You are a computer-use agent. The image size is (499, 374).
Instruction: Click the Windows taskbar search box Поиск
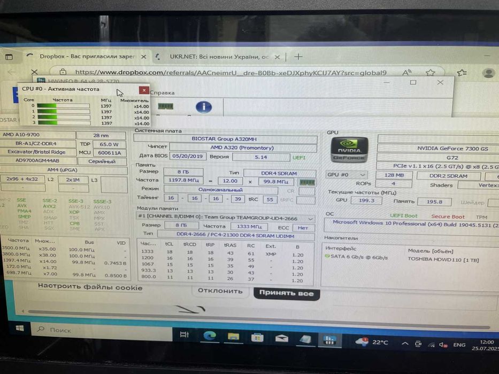click(x=101, y=330)
